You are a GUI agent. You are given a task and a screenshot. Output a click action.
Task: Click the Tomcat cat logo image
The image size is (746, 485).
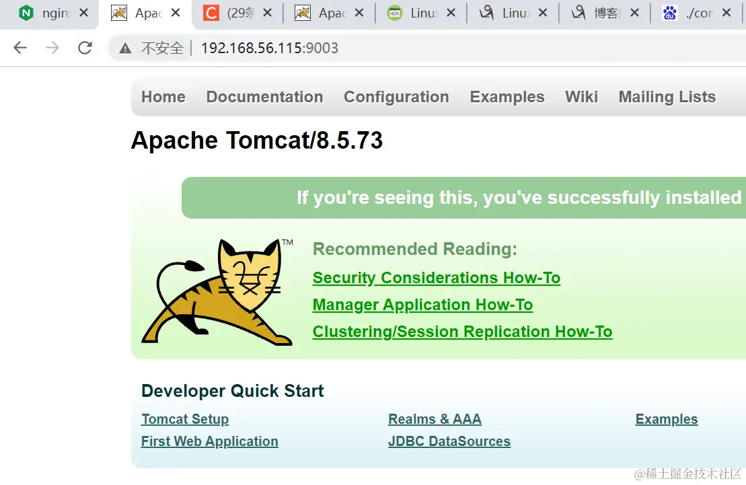coord(217,292)
